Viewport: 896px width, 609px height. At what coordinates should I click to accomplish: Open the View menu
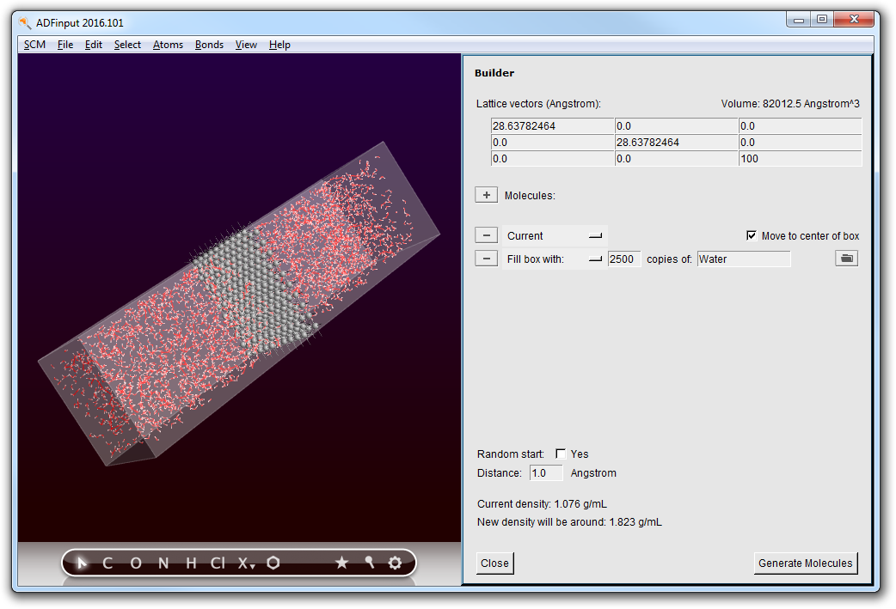[246, 45]
